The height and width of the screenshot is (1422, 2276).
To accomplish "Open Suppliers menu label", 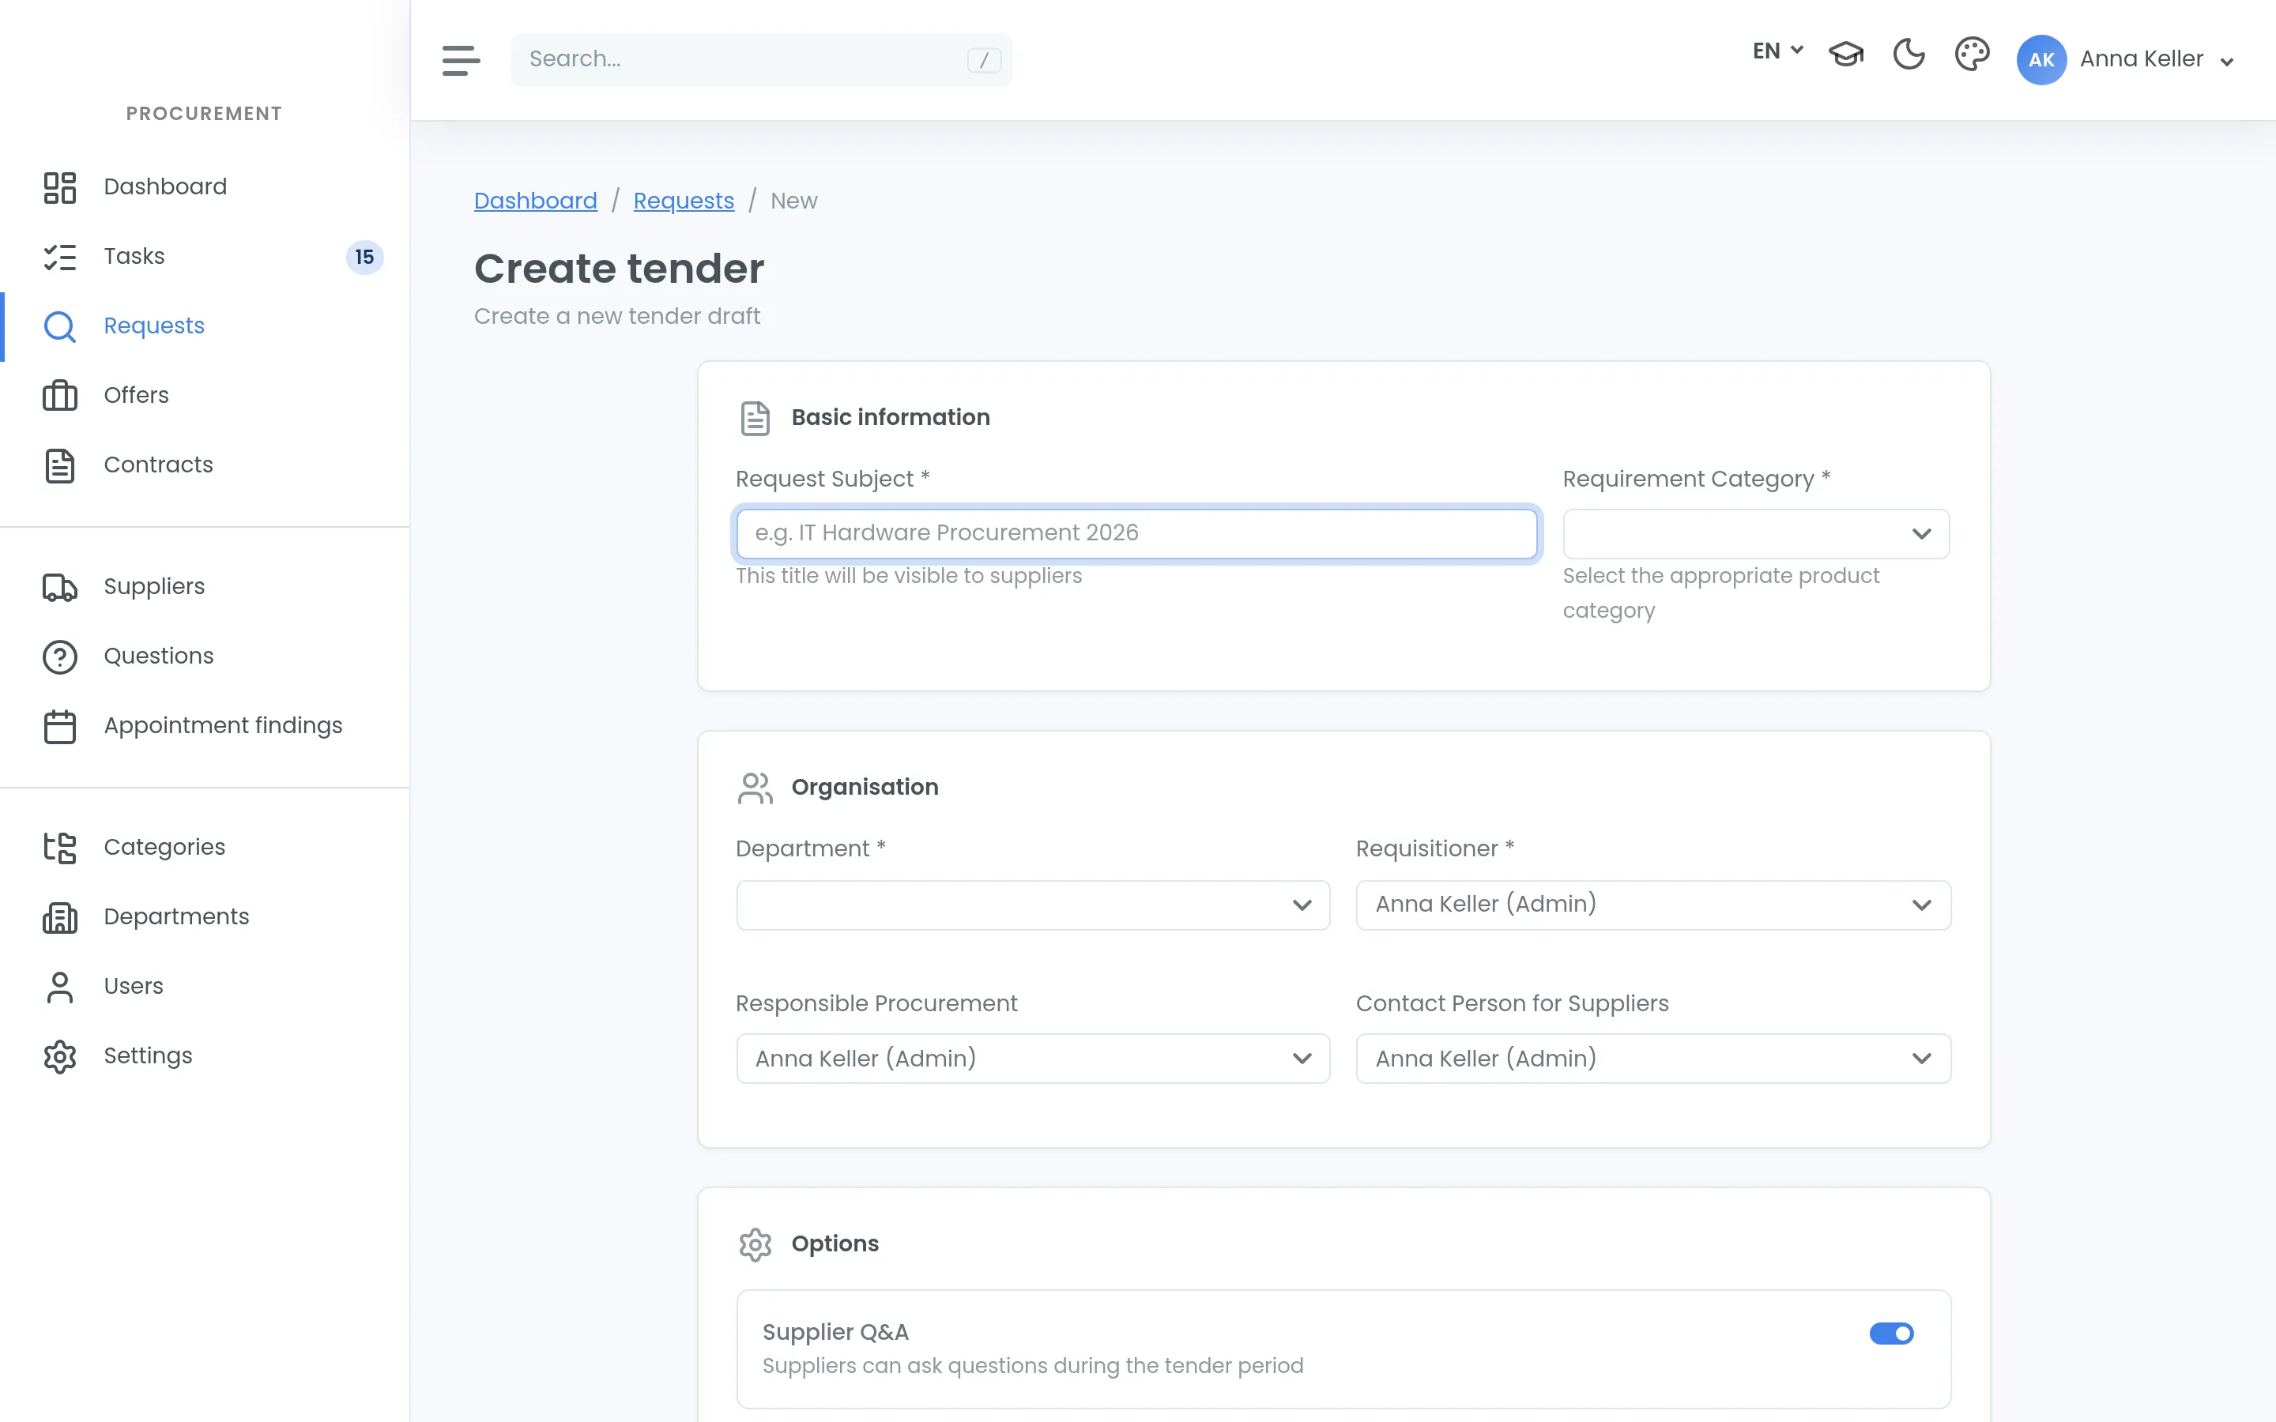I will 153,586.
